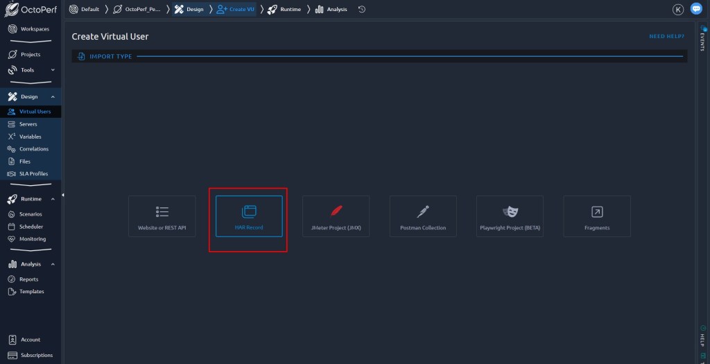Navigate to Analysis in the breadcrumb
This screenshot has width=710, height=364.
pos(331,9)
